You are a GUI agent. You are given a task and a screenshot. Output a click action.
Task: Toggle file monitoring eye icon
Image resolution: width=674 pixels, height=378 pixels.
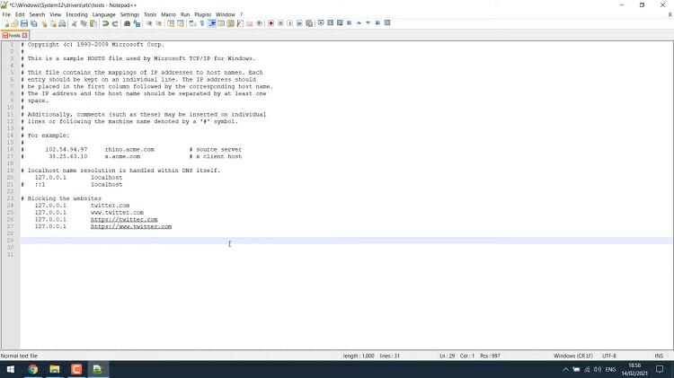tap(259, 23)
